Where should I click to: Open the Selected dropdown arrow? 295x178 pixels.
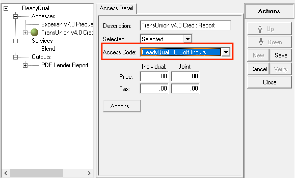187,39
